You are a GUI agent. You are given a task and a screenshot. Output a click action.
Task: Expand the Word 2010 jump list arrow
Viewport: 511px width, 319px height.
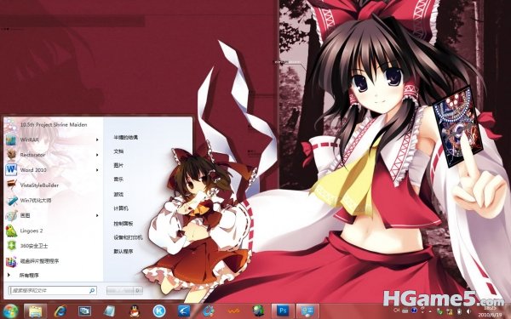(97, 170)
